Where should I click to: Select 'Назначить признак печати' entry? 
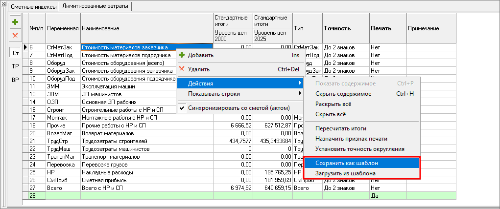pos(351,139)
